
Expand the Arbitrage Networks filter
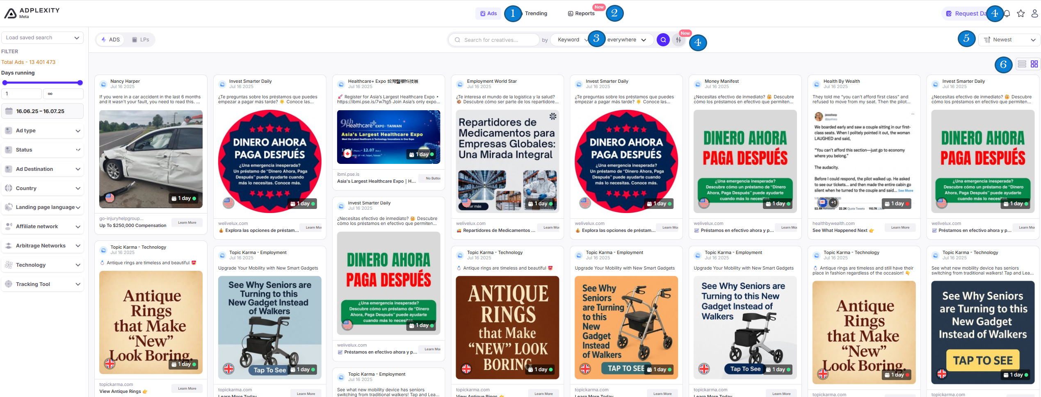click(42, 245)
